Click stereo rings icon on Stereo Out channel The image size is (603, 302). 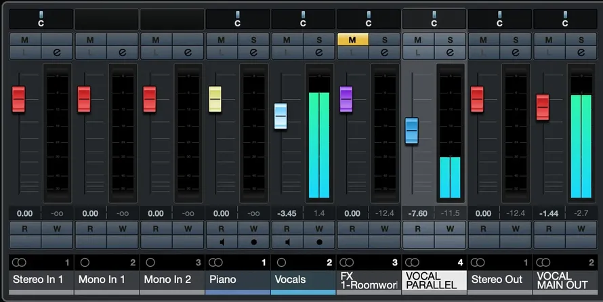pos(478,263)
